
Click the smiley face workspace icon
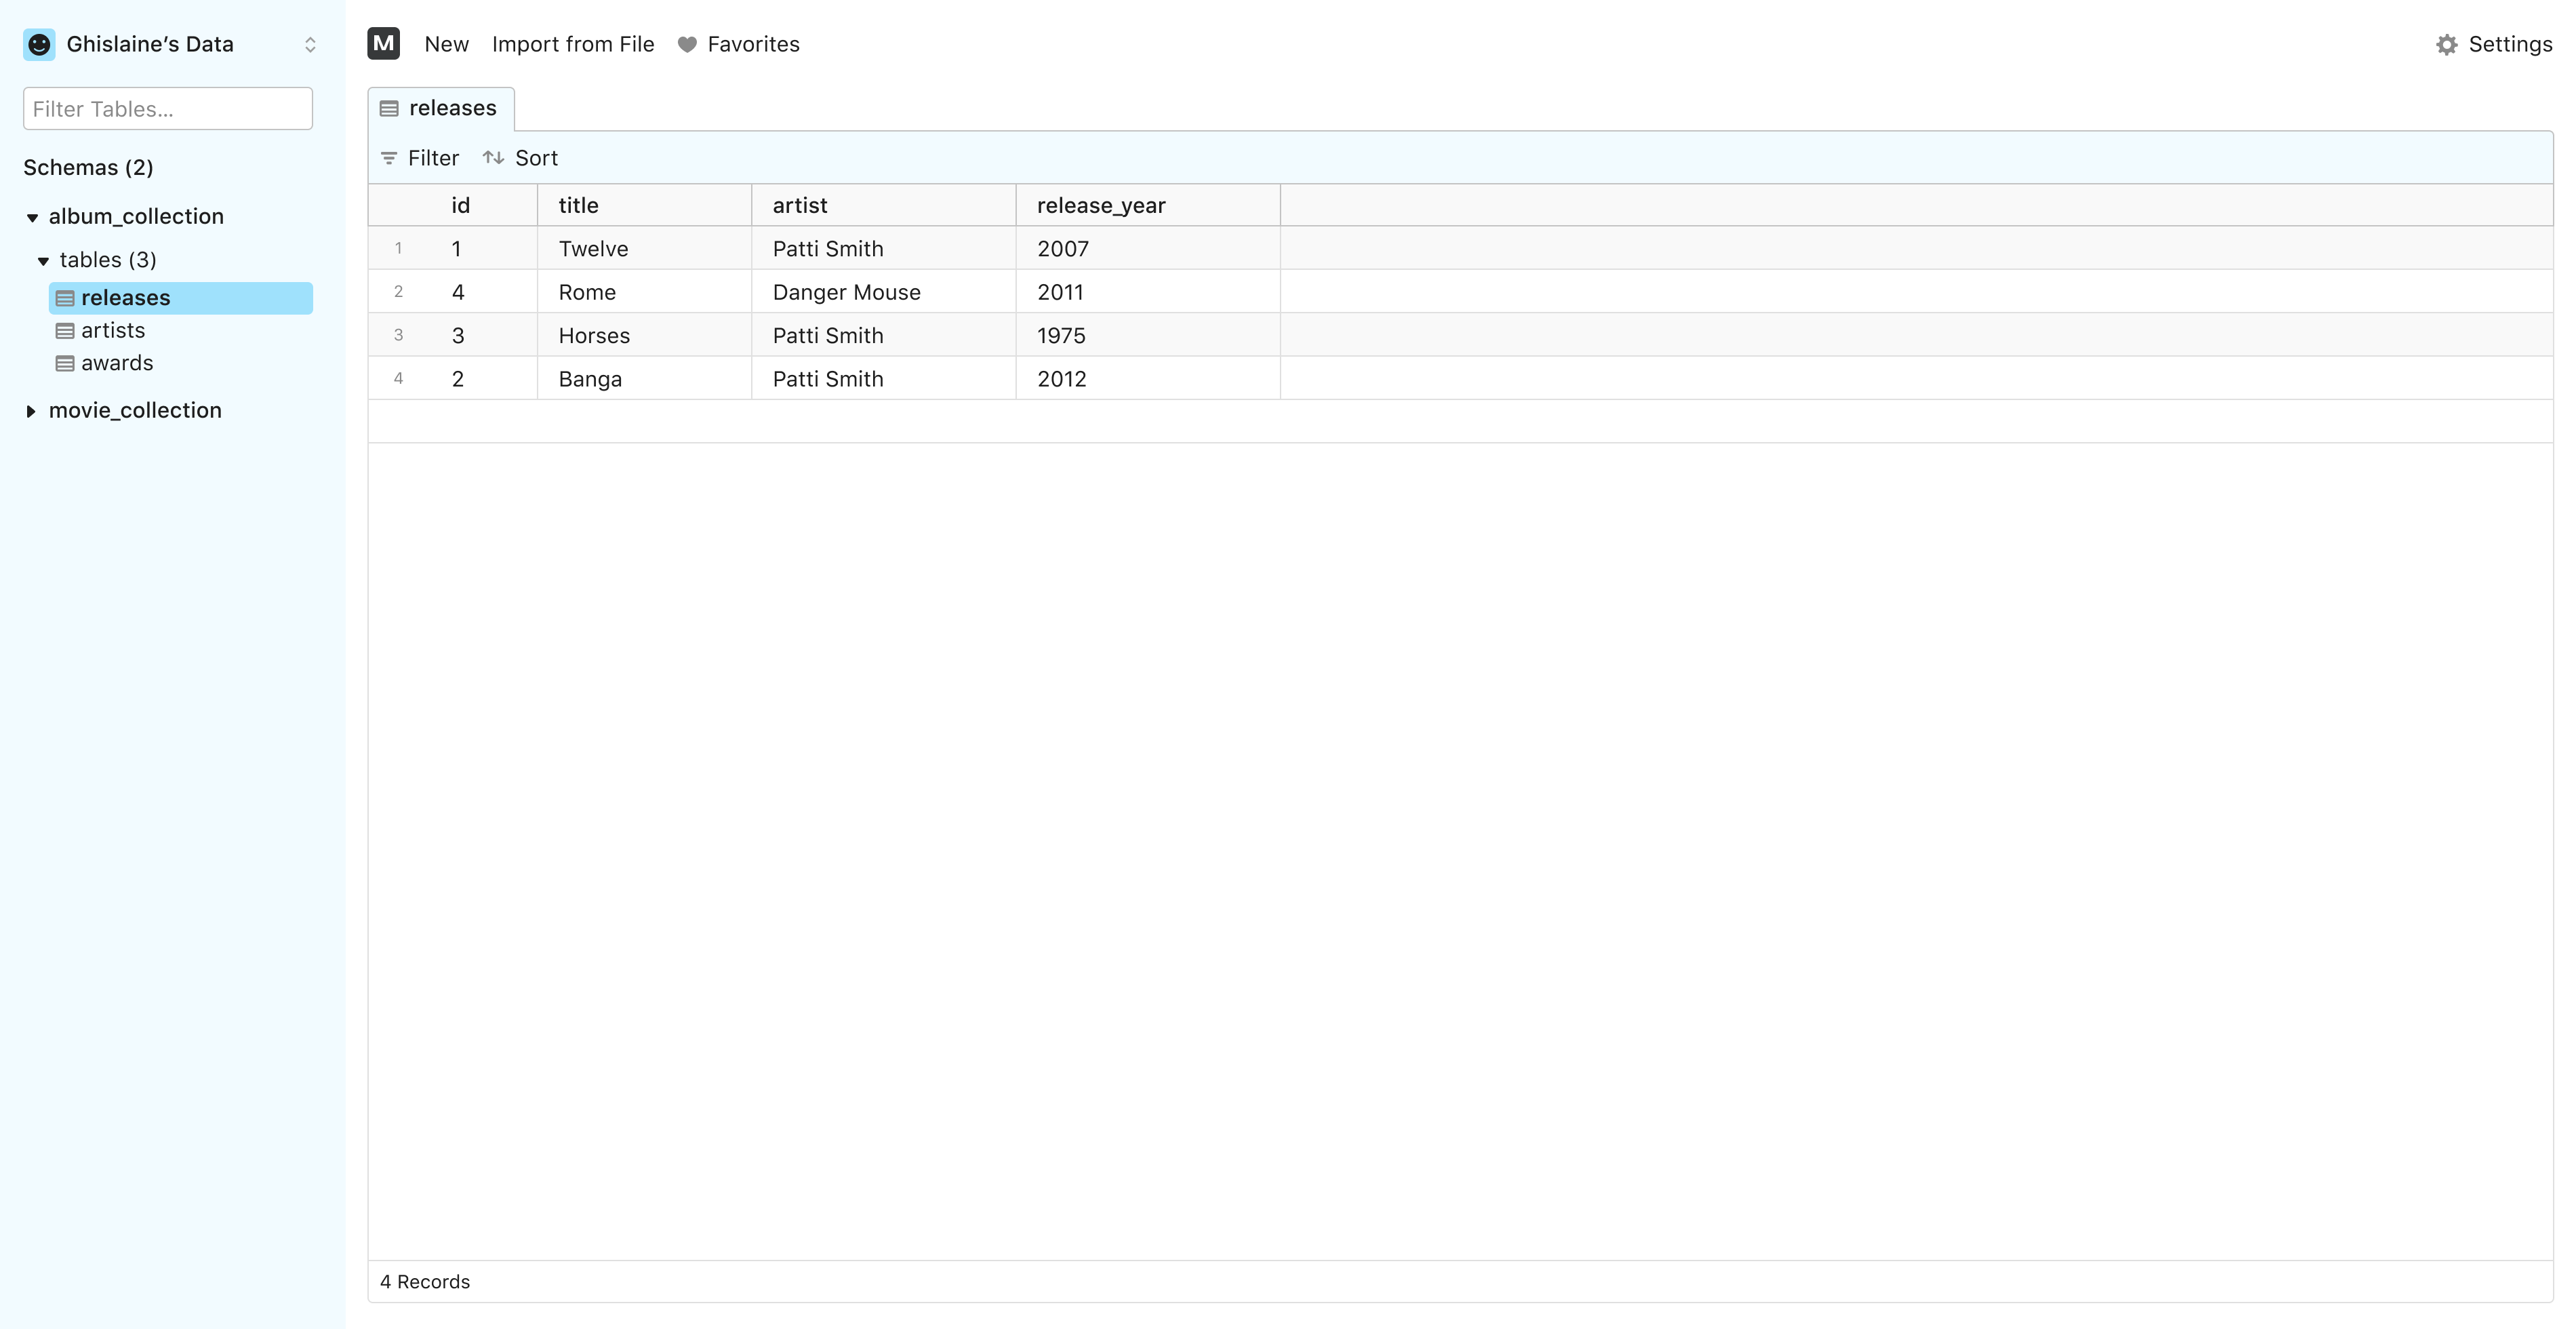coord(39,44)
